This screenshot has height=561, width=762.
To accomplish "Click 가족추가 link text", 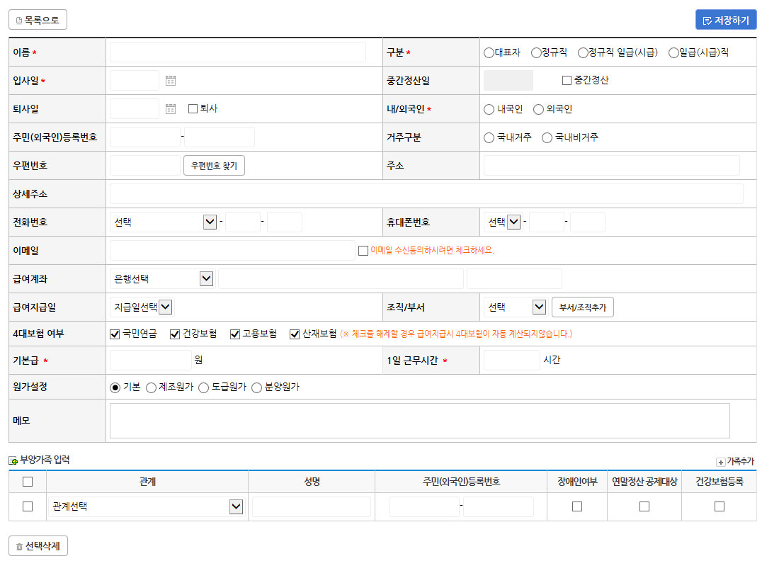I will pyautogui.click(x=740, y=461).
